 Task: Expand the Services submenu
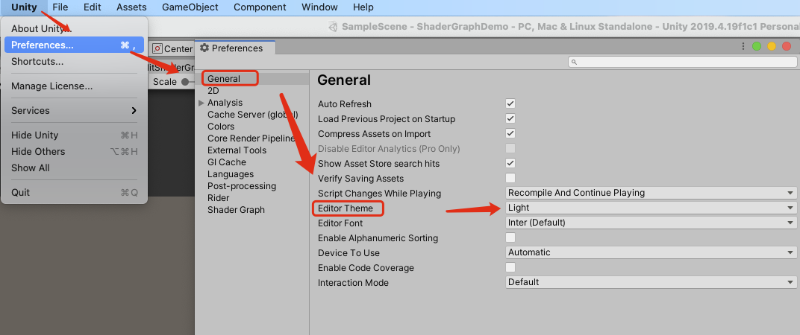75,110
